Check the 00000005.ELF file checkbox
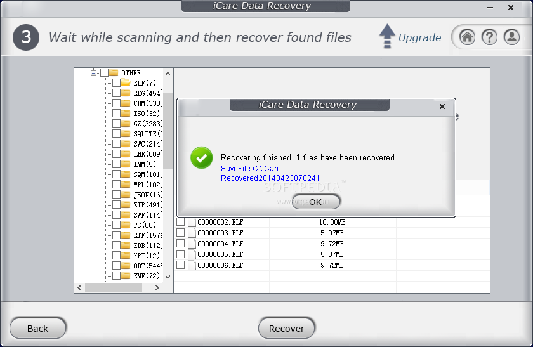The height and width of the screenshot is (347, 533). [x=180, y=254]
